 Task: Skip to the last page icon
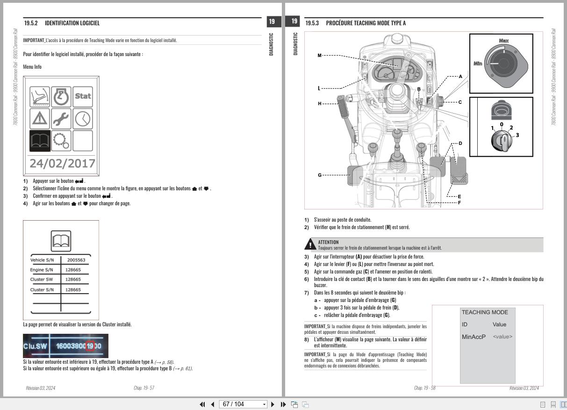pyautogui.click(x=283, y=404)
